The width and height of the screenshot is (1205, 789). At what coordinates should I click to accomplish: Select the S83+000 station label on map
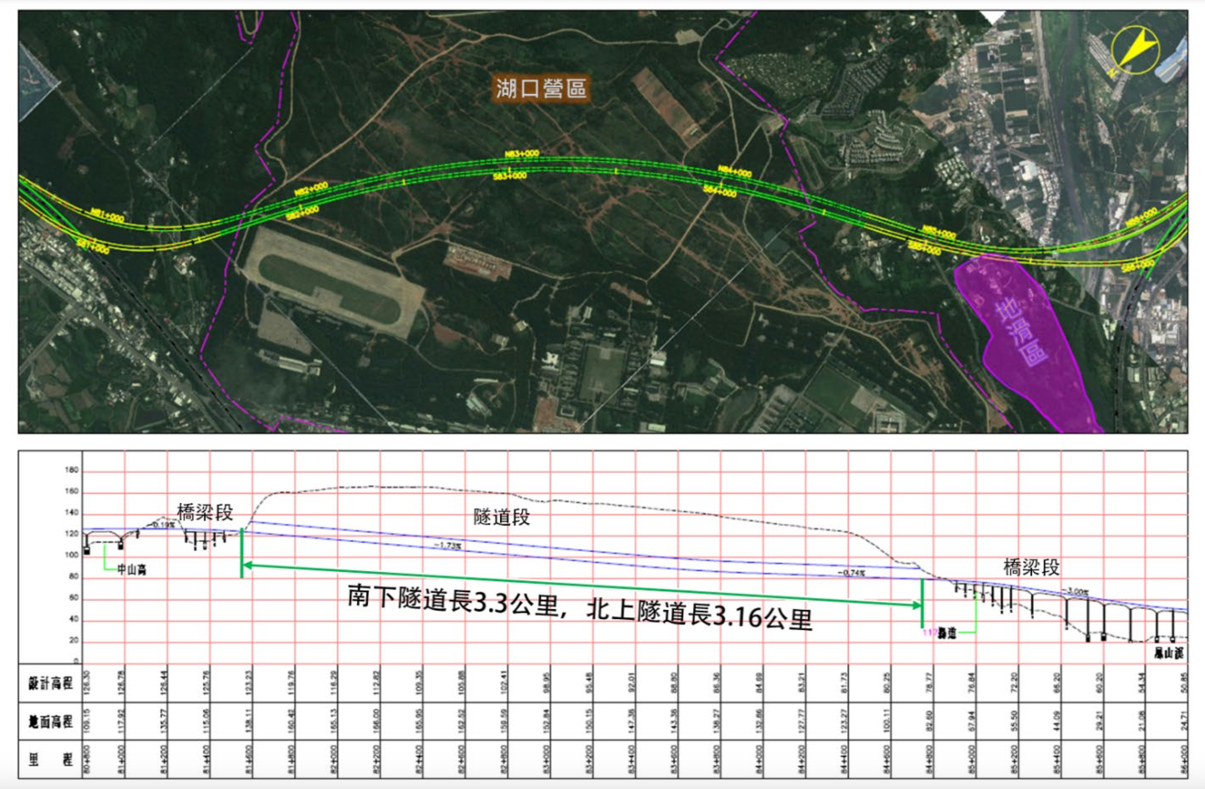pos(510,176)
